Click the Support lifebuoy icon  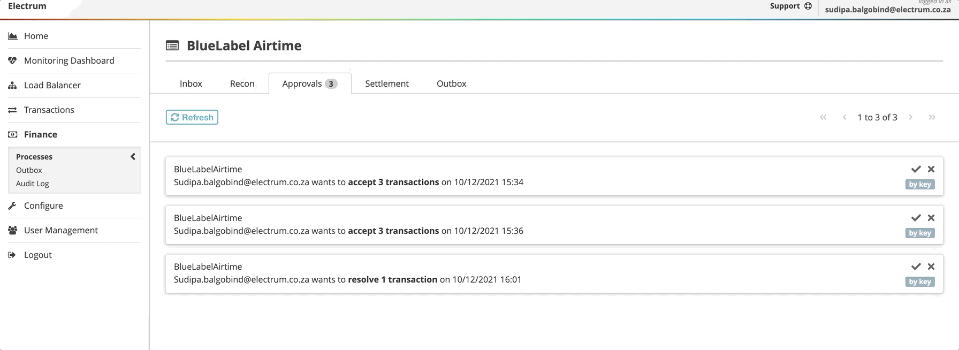coord(808,6)
